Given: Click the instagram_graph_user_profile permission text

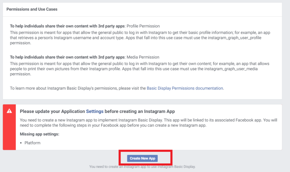Looking at the screenshot, I should tap(234, 38).
